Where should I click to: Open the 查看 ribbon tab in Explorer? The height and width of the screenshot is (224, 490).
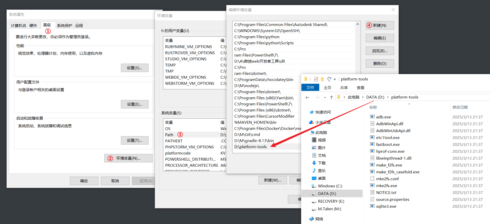click(360, 88)
